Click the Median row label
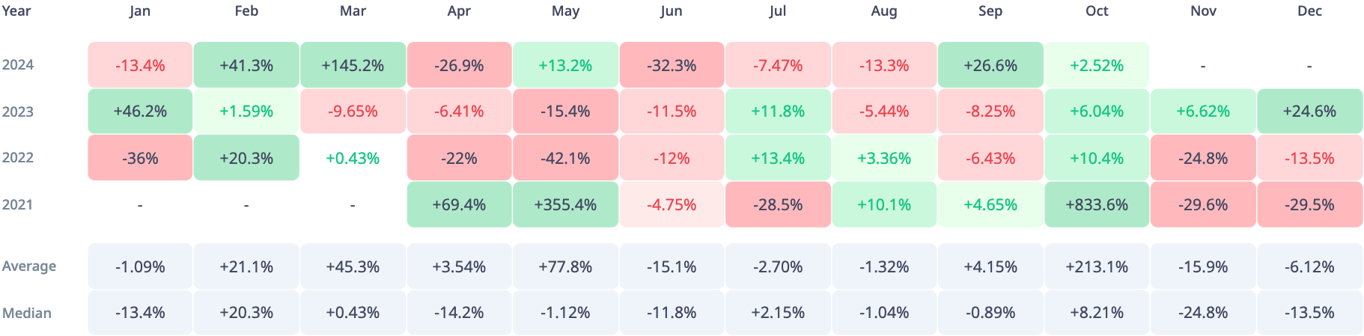Screen dimensions: 1364x336 pyautogui.click(x=27, y=313)
